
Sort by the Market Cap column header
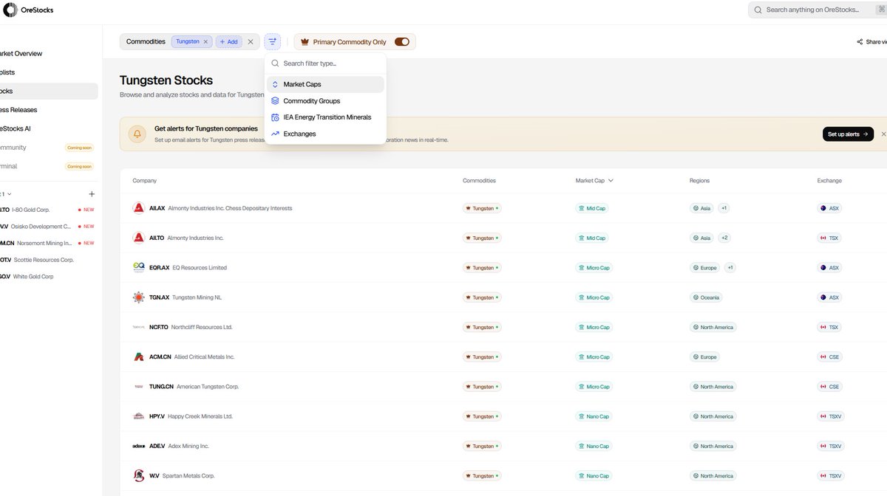click(x=594, y=181)
